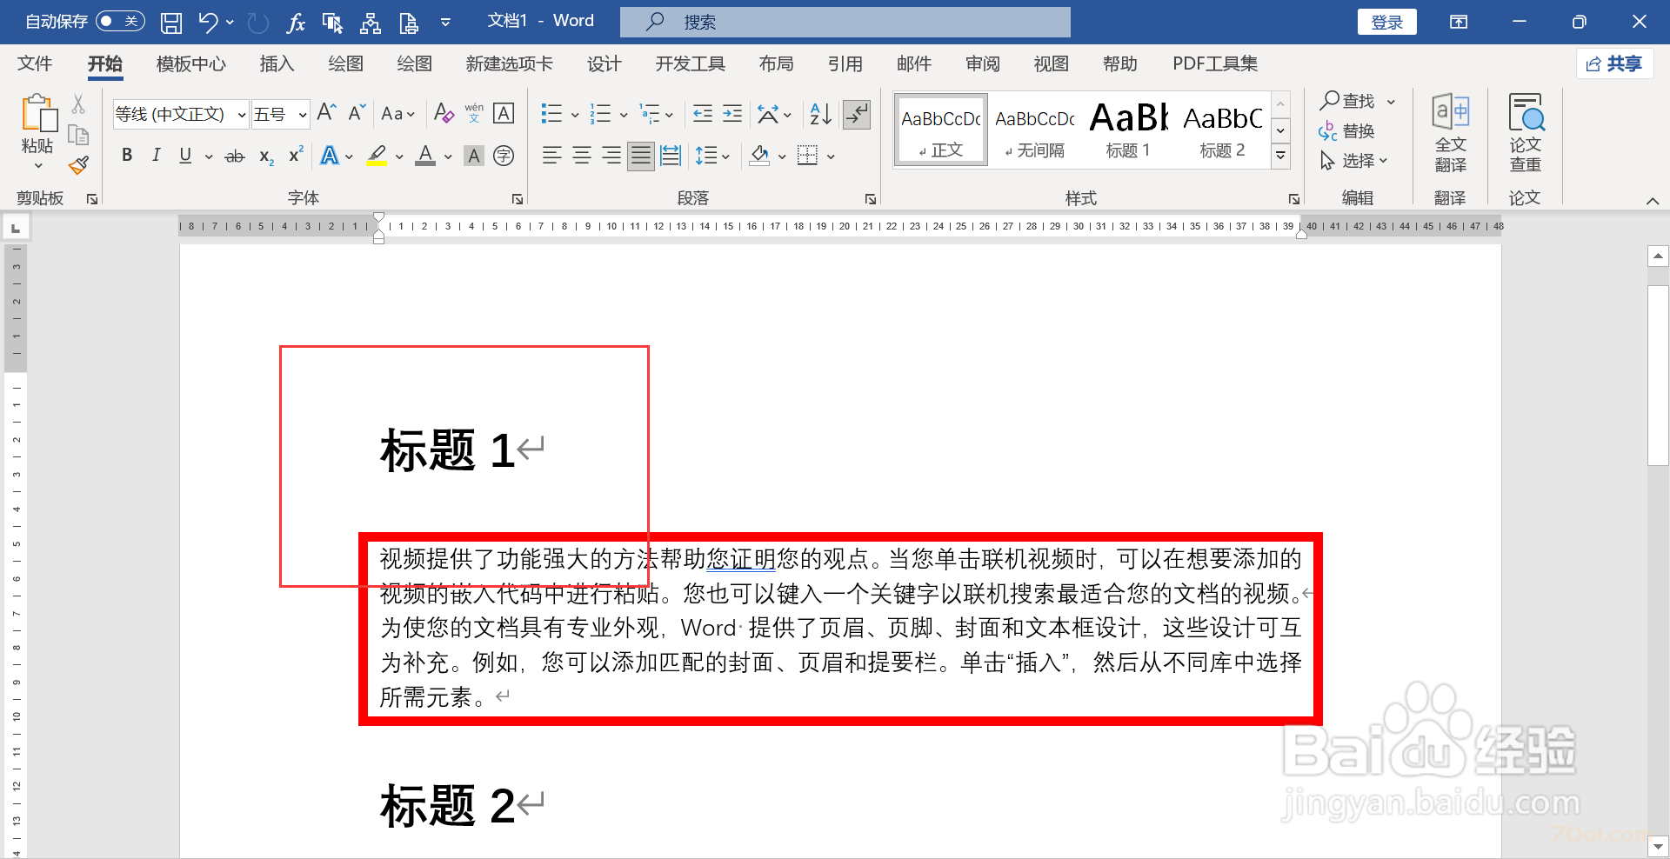Image resolution: width=1670 pixels, height=859 pixels.
Task: Toggle Italic formatting
Action: point(156,156)
